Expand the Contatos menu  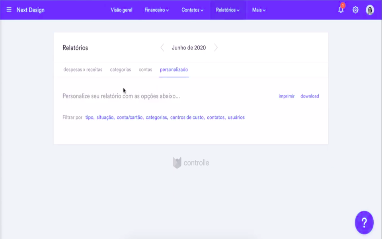[192, 10]
